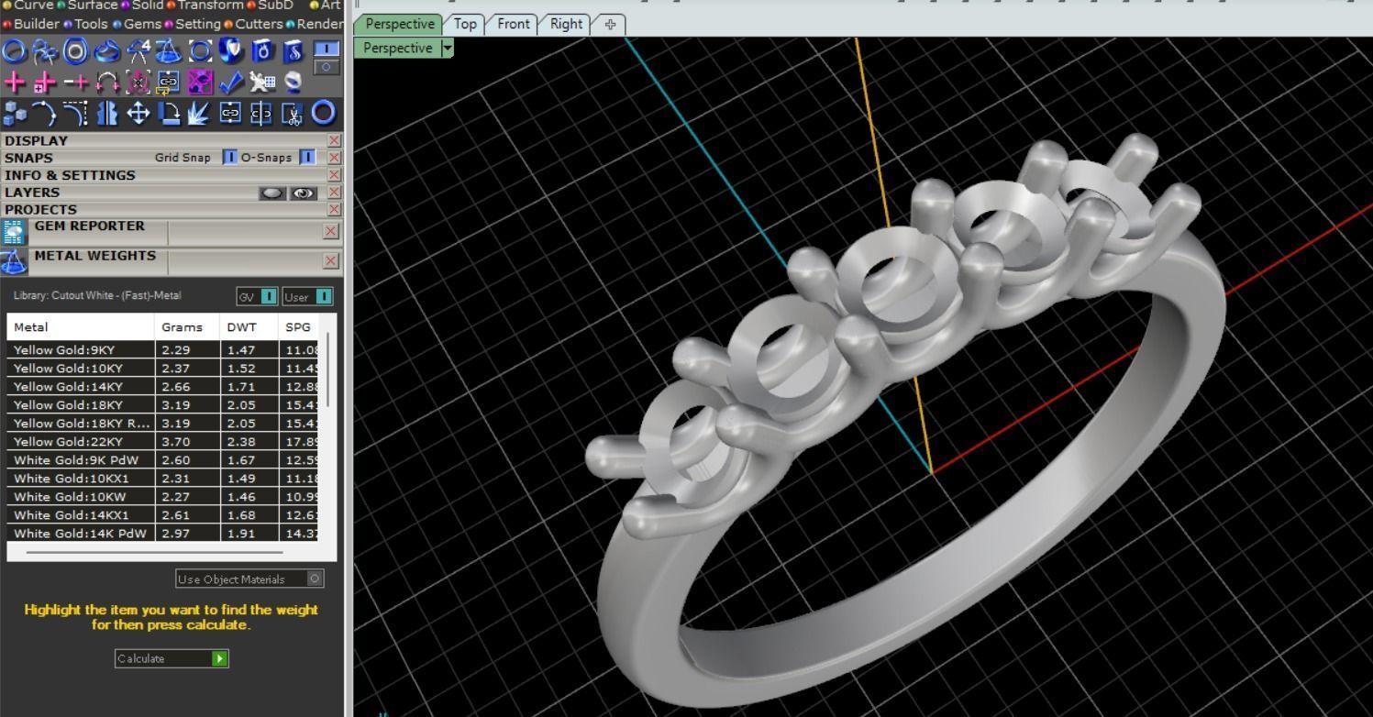
Task: Close the METAL WEIGHTS panel
Action: coord(331,261)
